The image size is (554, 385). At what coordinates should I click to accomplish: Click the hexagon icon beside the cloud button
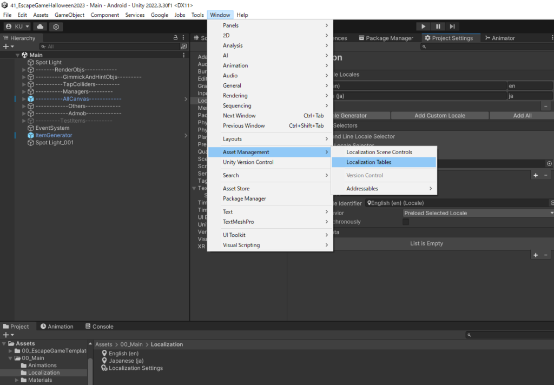56,26
